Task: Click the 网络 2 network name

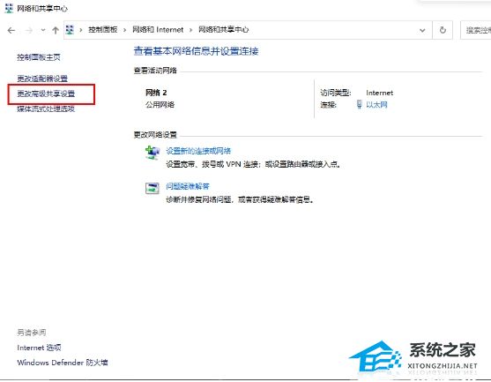Action: [156, 93]
